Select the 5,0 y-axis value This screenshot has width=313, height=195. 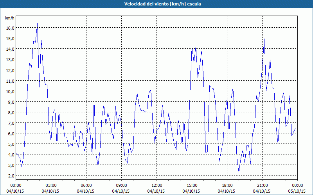pyautogui.click(x=11, y=144)
